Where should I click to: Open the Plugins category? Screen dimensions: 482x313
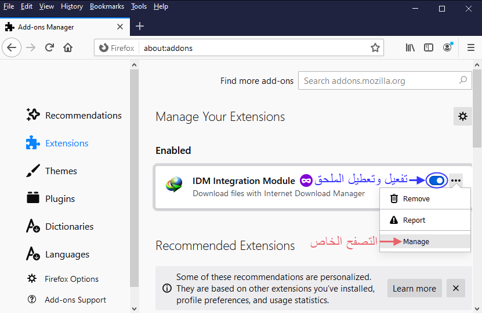pyautogui.click(x=50, y=198)
